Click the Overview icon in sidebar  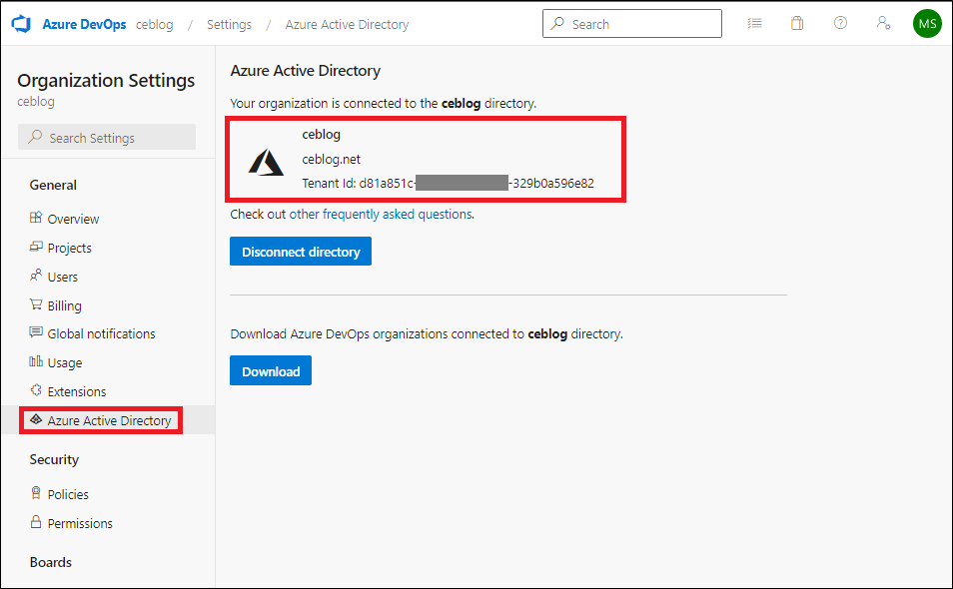tap(36, 218)
